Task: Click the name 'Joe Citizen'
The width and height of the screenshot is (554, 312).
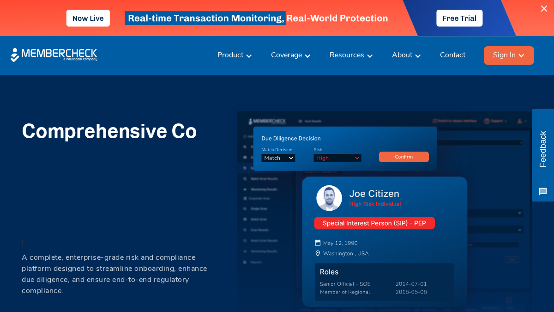Action: pos(374,194)
